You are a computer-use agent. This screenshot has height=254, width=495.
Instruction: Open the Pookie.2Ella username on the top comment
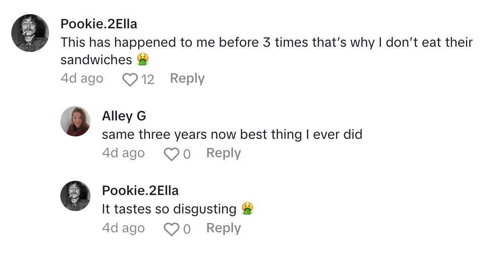tap(99, 23)
